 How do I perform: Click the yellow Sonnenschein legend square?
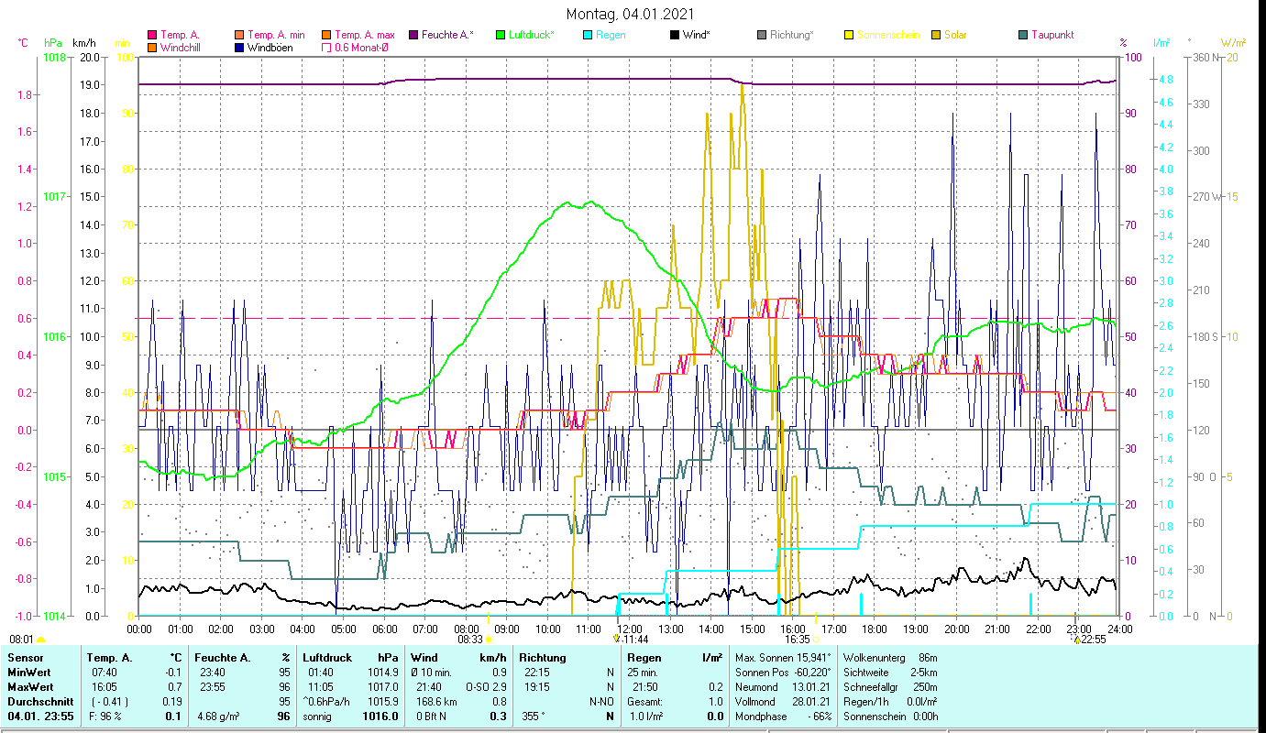coord(848,35)
